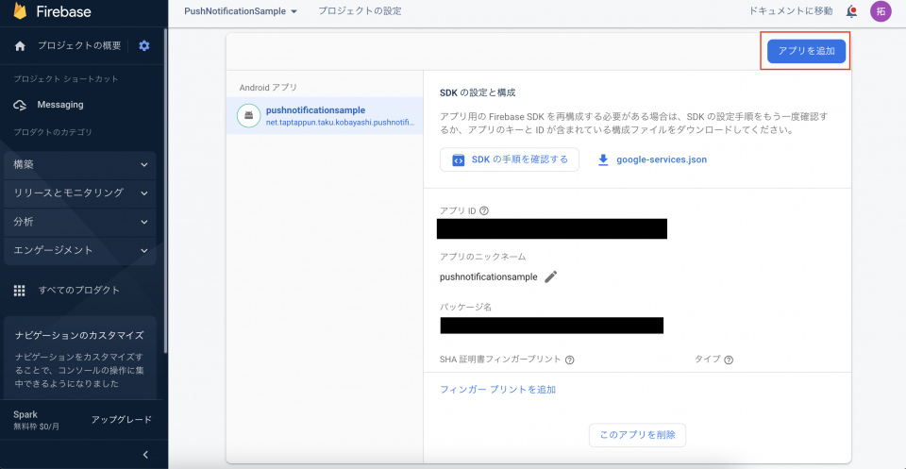Click the SDK instructions code icon

coord(458,160)
